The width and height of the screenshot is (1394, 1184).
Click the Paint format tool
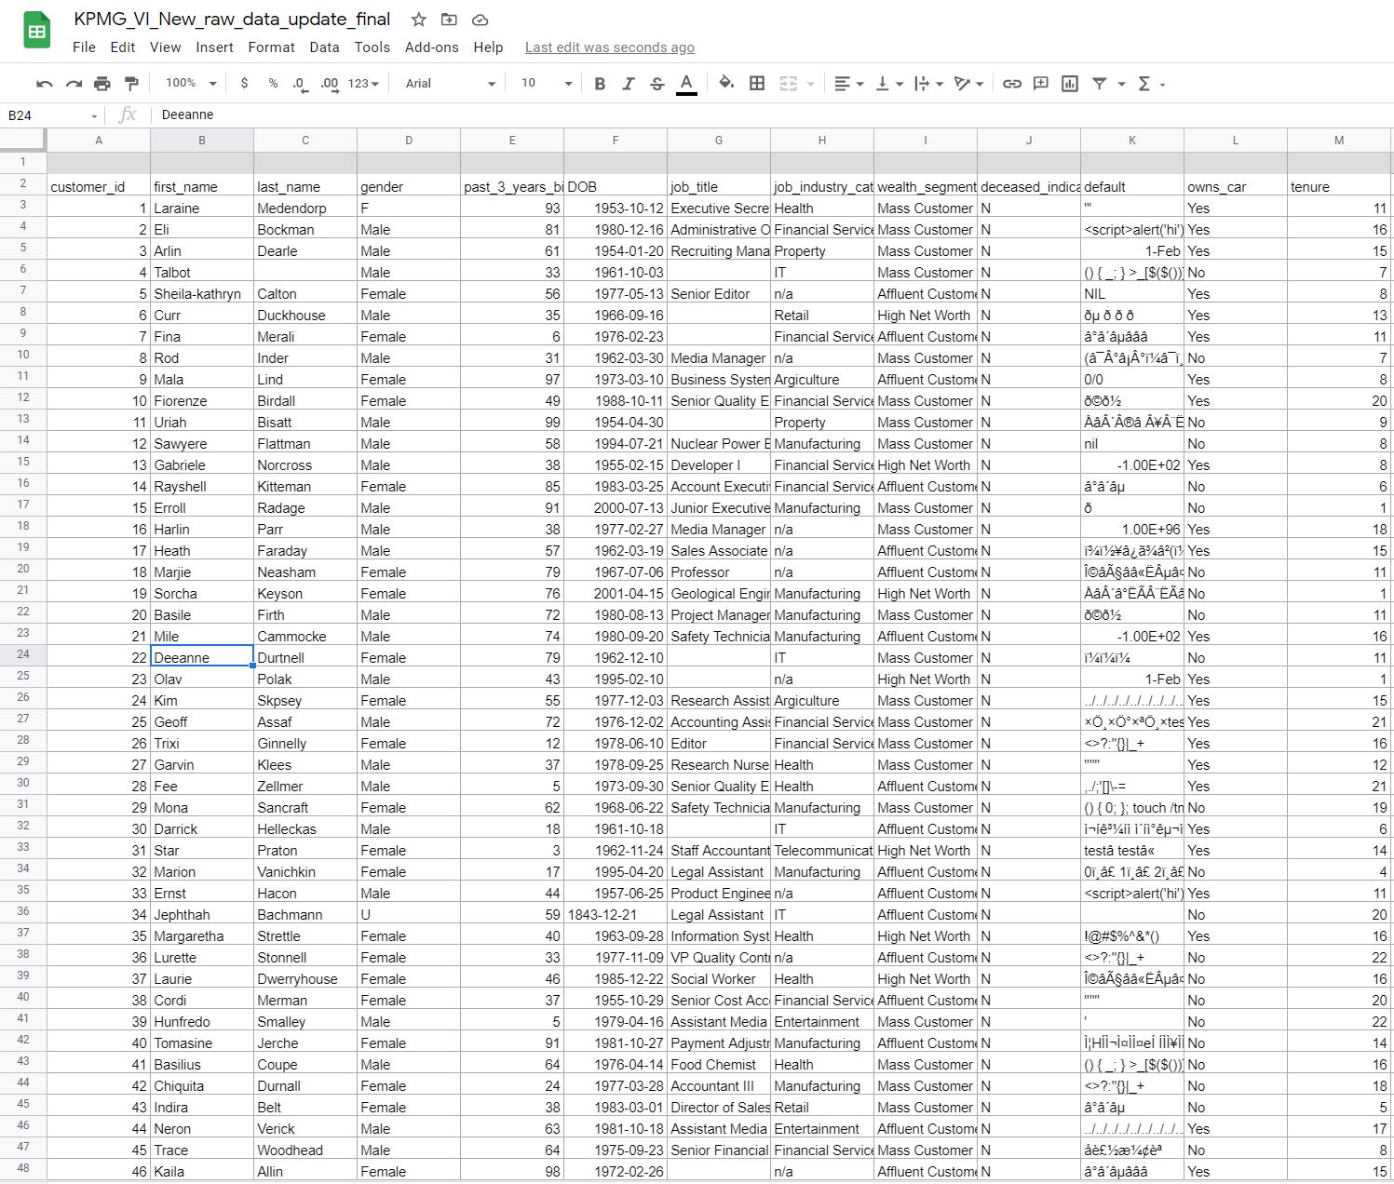point(131,83)
